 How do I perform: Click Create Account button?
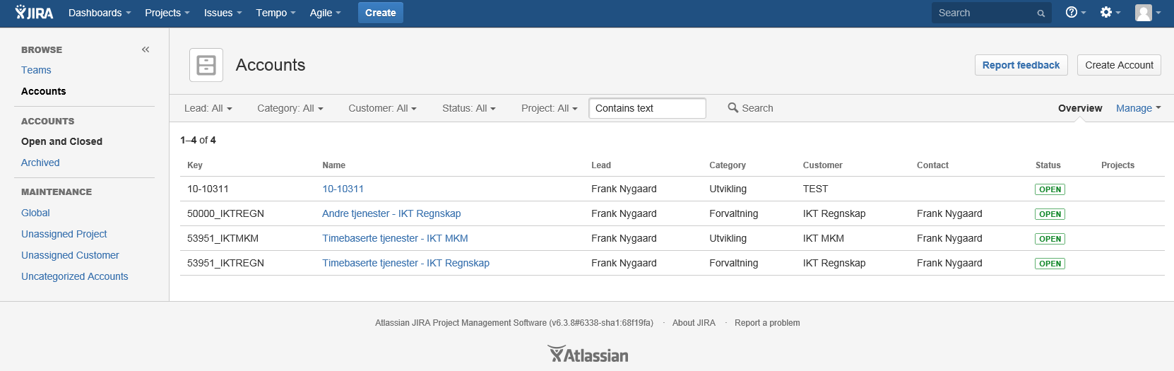1119,65
